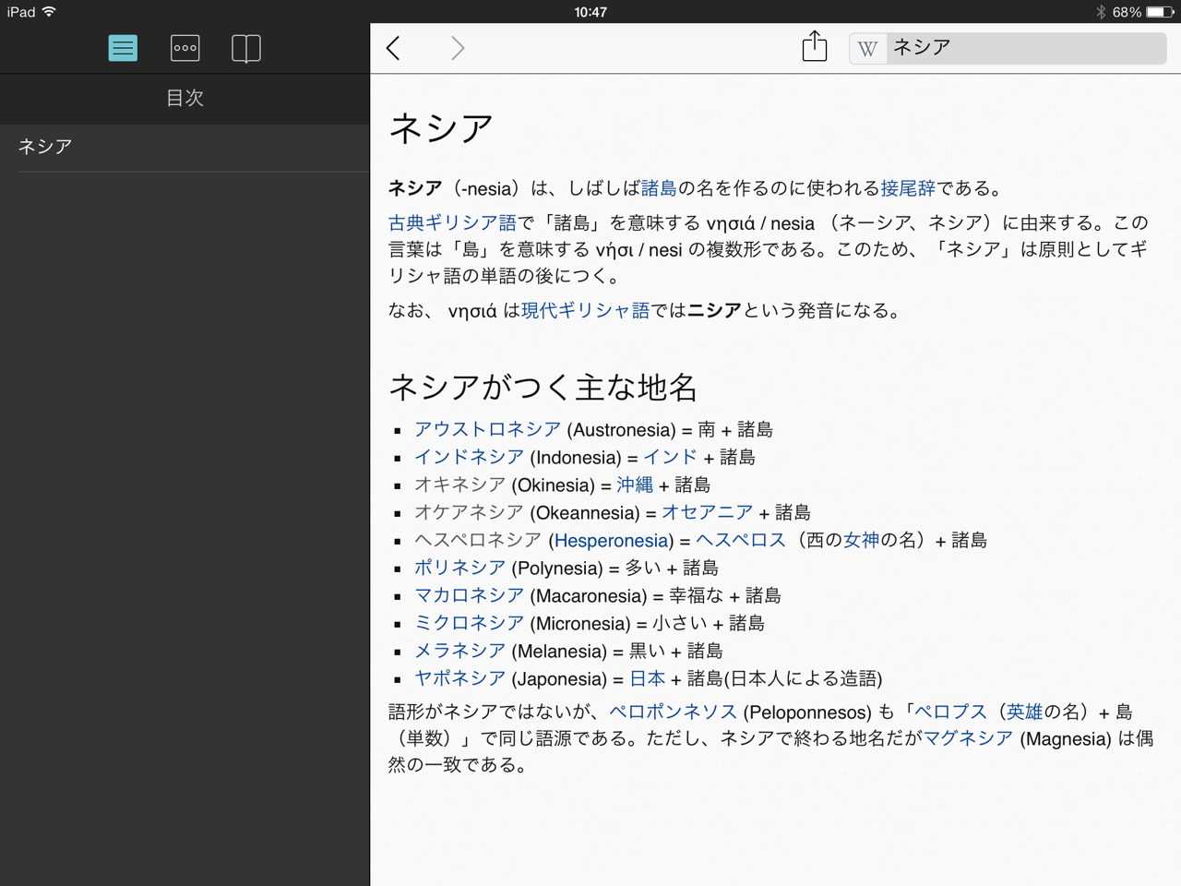Open the アウストロネシア article link
This screenshot has height=886, width=1181.
[487, 429]
